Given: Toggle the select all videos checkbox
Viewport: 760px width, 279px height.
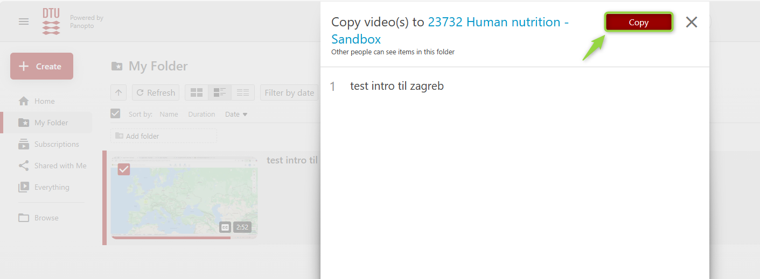Looking at the screenshot, I should coord(115,113).
